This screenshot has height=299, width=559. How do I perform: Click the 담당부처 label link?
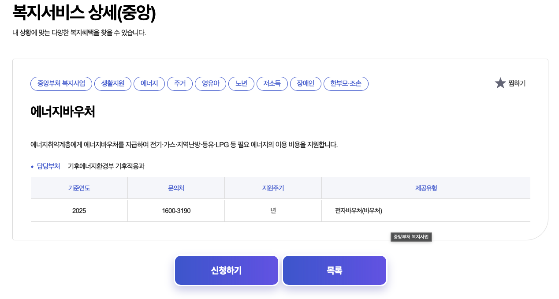click(48, 167)
